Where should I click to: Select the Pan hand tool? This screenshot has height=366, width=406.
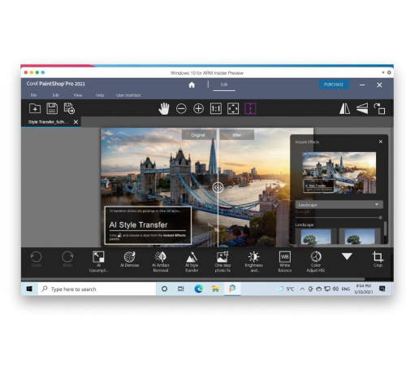164,109
